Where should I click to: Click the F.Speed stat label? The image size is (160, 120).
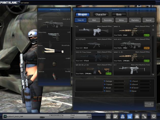[109, 84]
